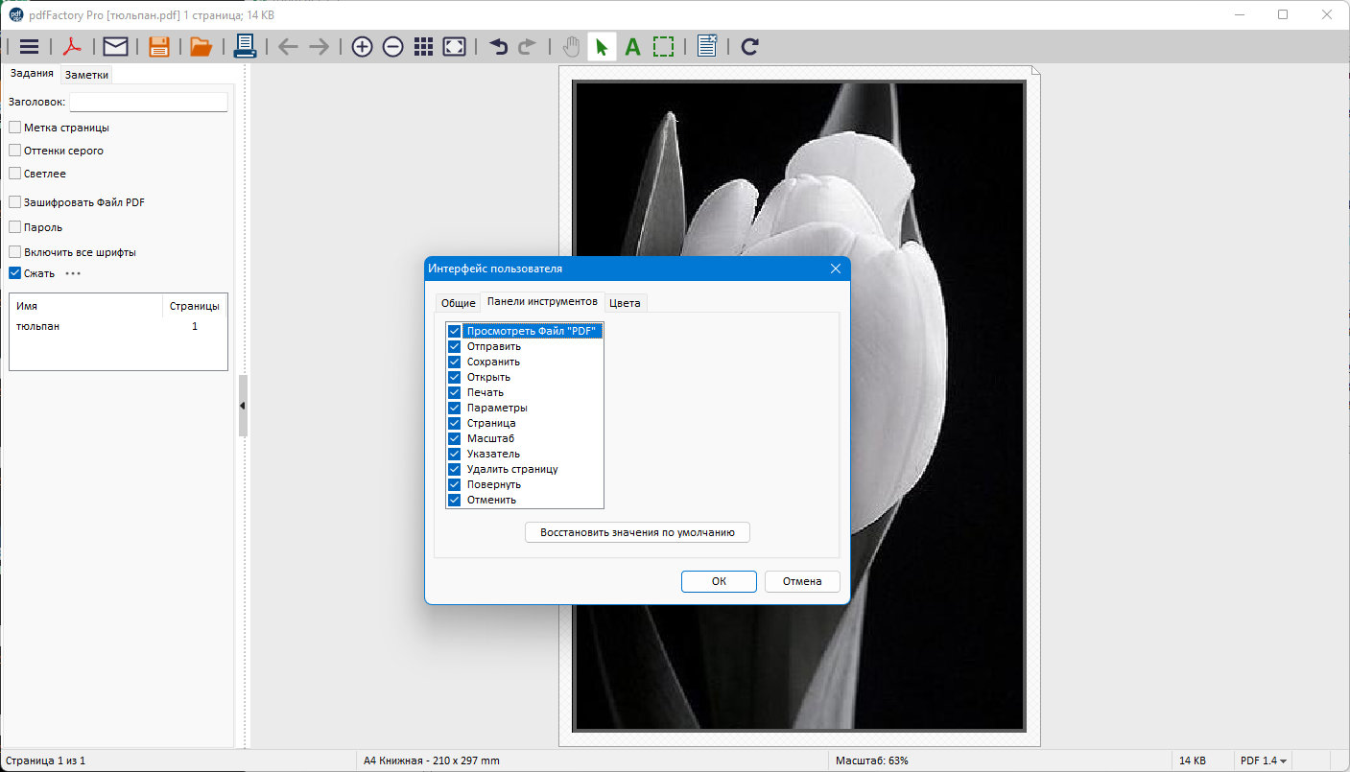Switch to Задания tab
The height and width of the screenshot is (772, 1350).
click(32, 74)
